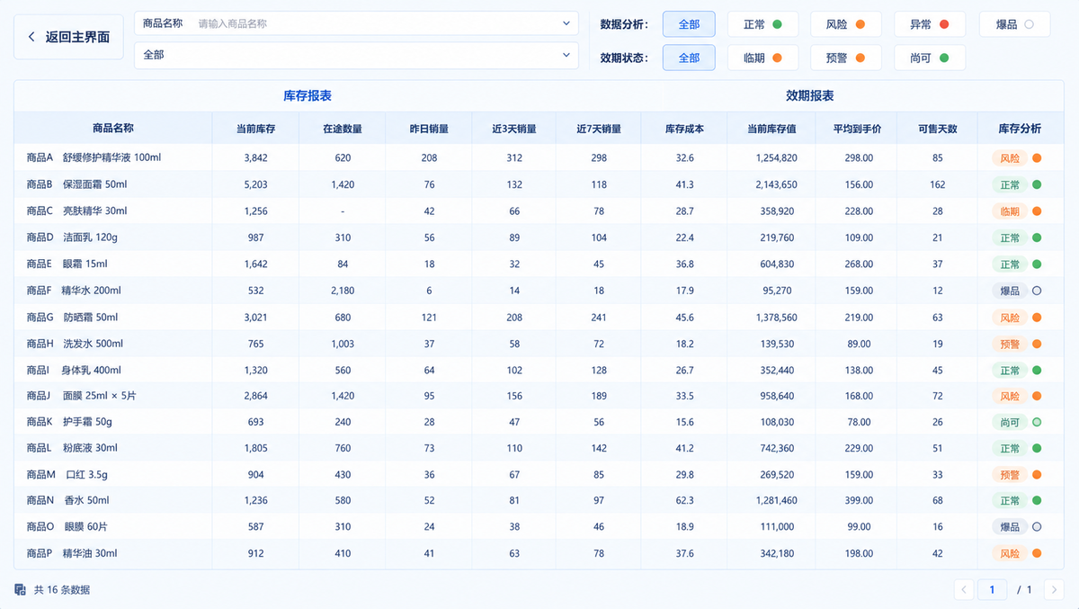Click the 风险 tag in 商品A row

[1011, 158]
